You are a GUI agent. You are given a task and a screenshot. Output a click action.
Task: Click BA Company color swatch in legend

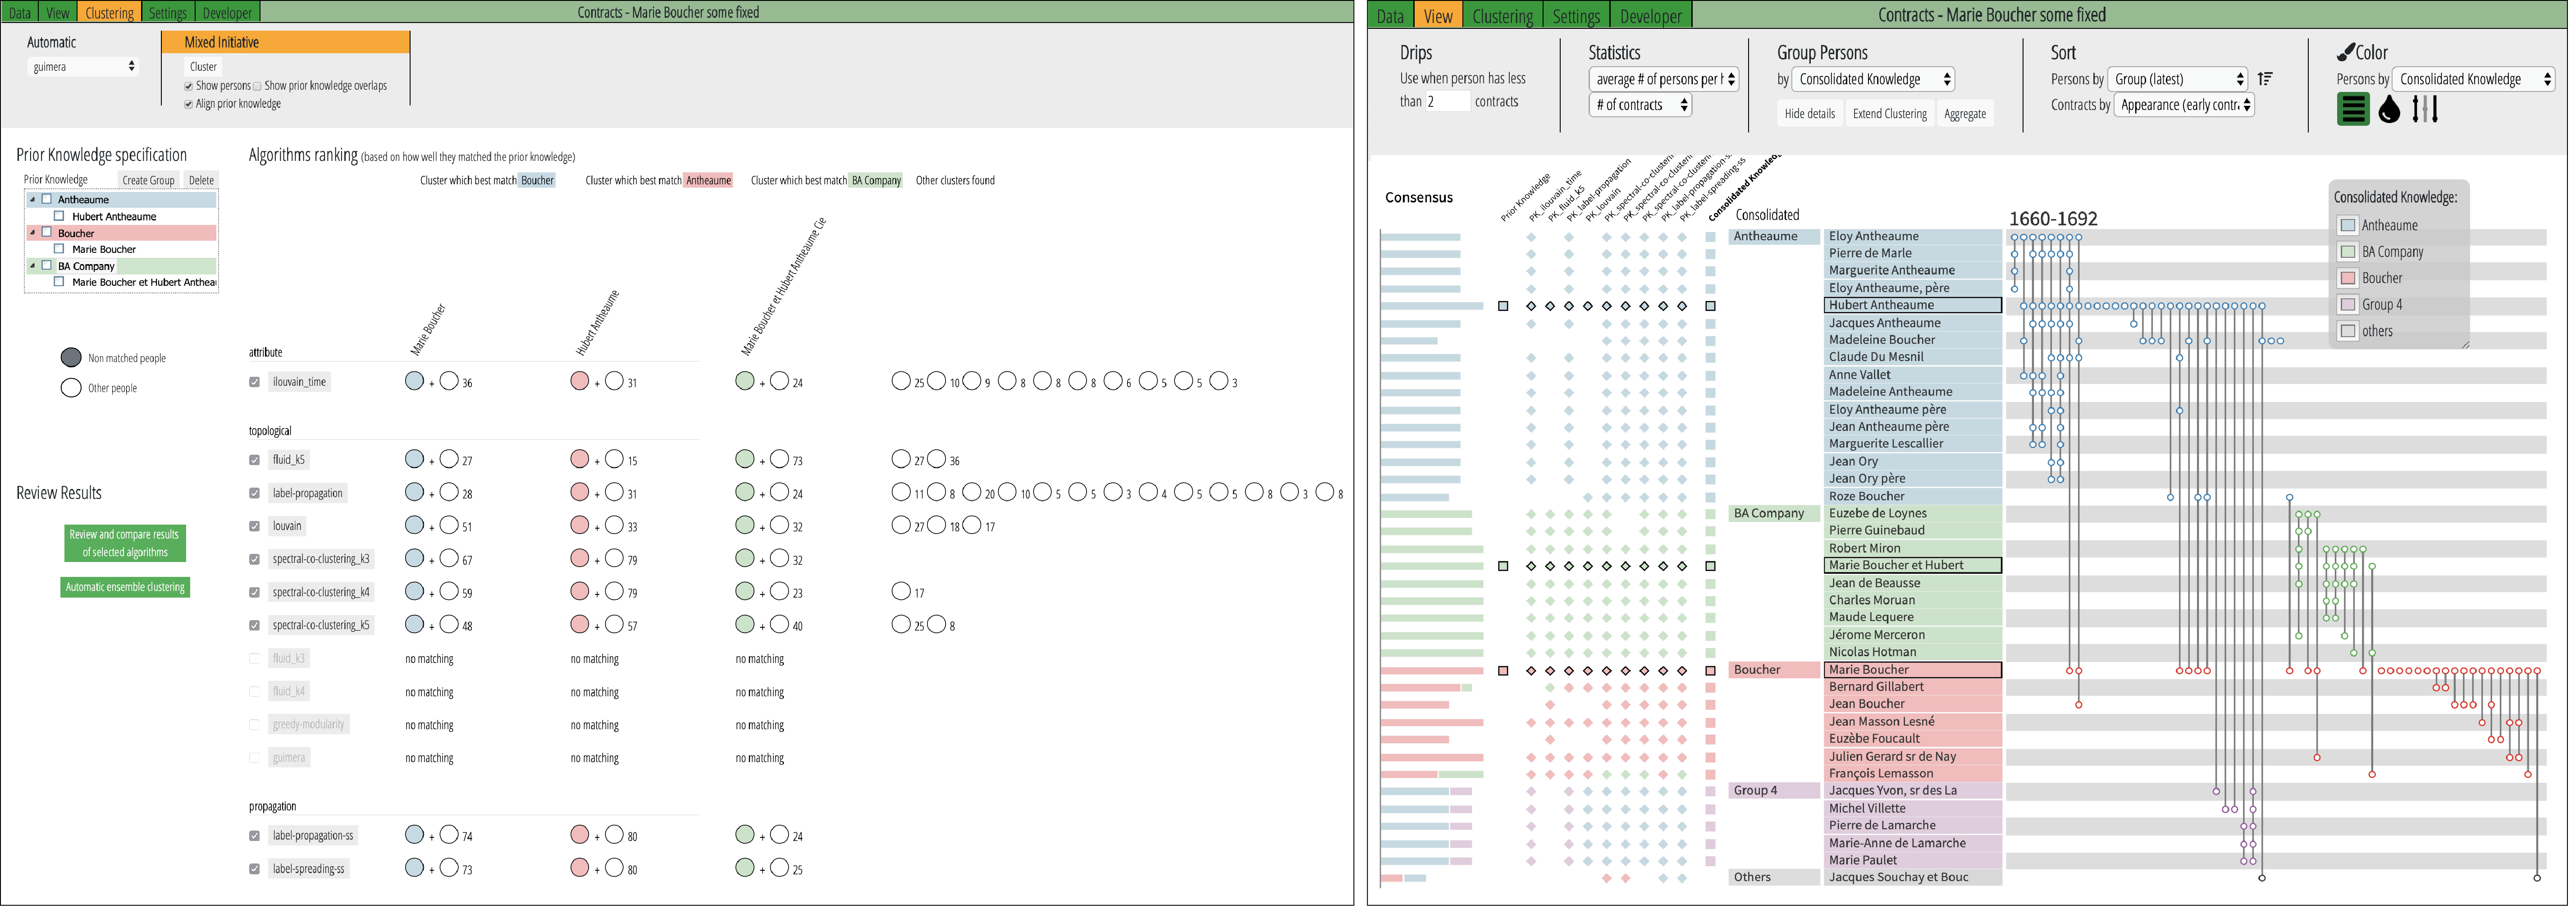(x=2348, y=252)
